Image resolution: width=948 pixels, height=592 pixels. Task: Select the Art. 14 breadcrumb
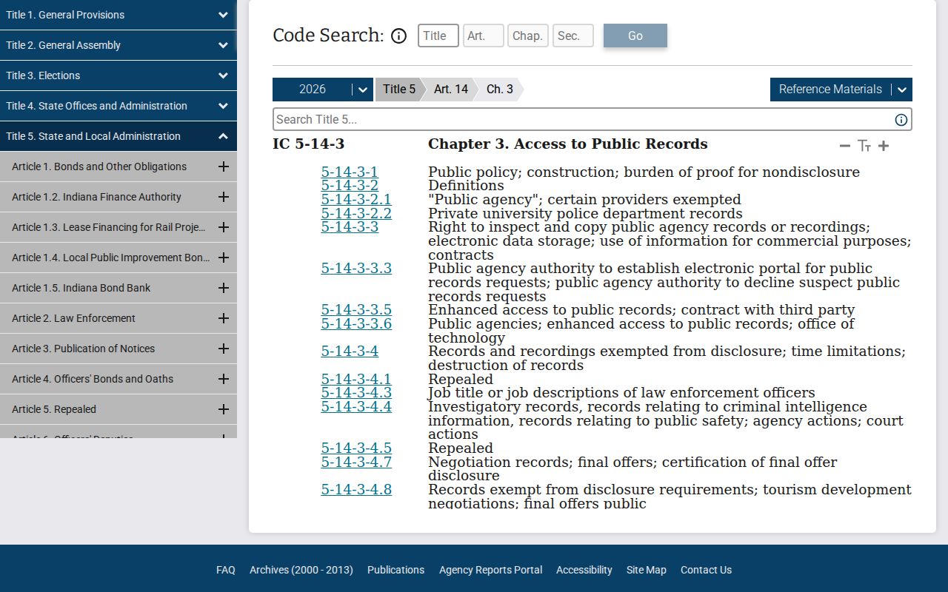451,90
